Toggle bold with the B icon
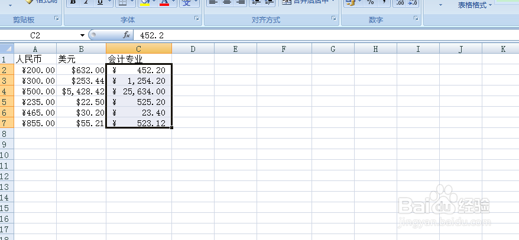This screenshot has width=519, height=240. (73, 2)
